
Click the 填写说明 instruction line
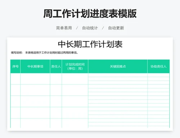click(x=45, y=53)
